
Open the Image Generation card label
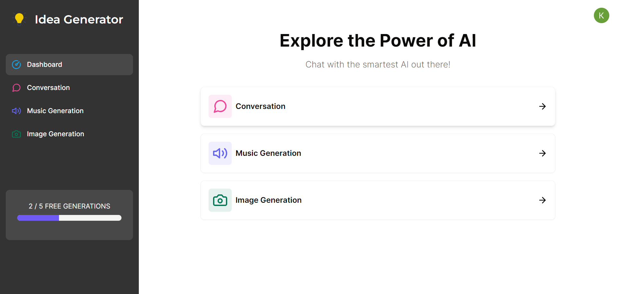click(268, 200)
